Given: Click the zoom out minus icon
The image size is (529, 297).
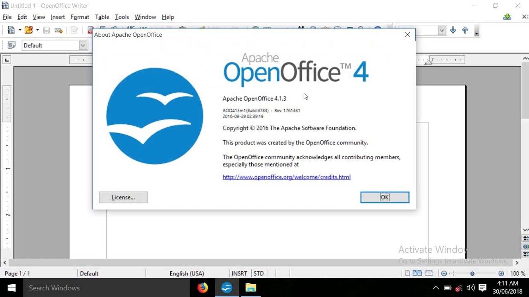Looking at the screenshot, I should pyautogui.click(x=444, y=273).
